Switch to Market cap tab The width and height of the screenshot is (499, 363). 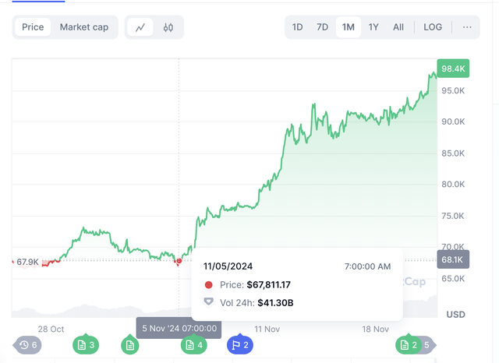click(84, 27)
